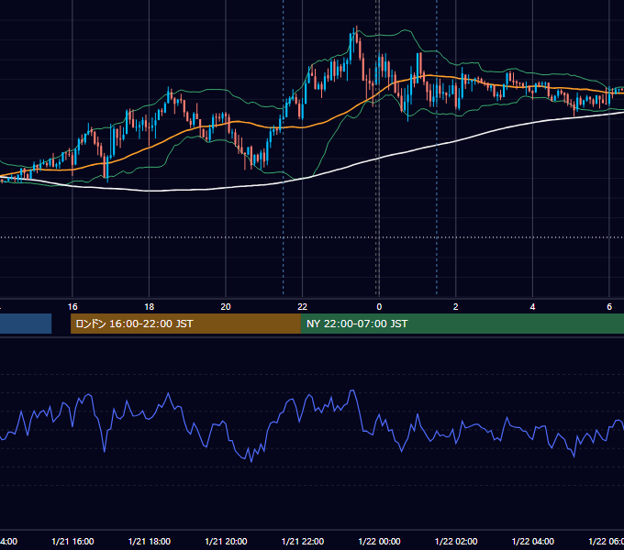Click hour label 4 under price chart
The width and height of the screenshot is (624, 550).
tap(532, 307)
